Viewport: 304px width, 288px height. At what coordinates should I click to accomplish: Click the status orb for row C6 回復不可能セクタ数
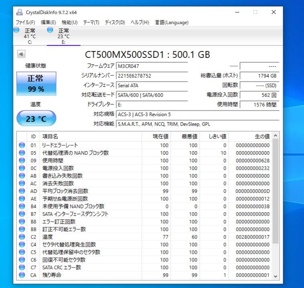22,260
